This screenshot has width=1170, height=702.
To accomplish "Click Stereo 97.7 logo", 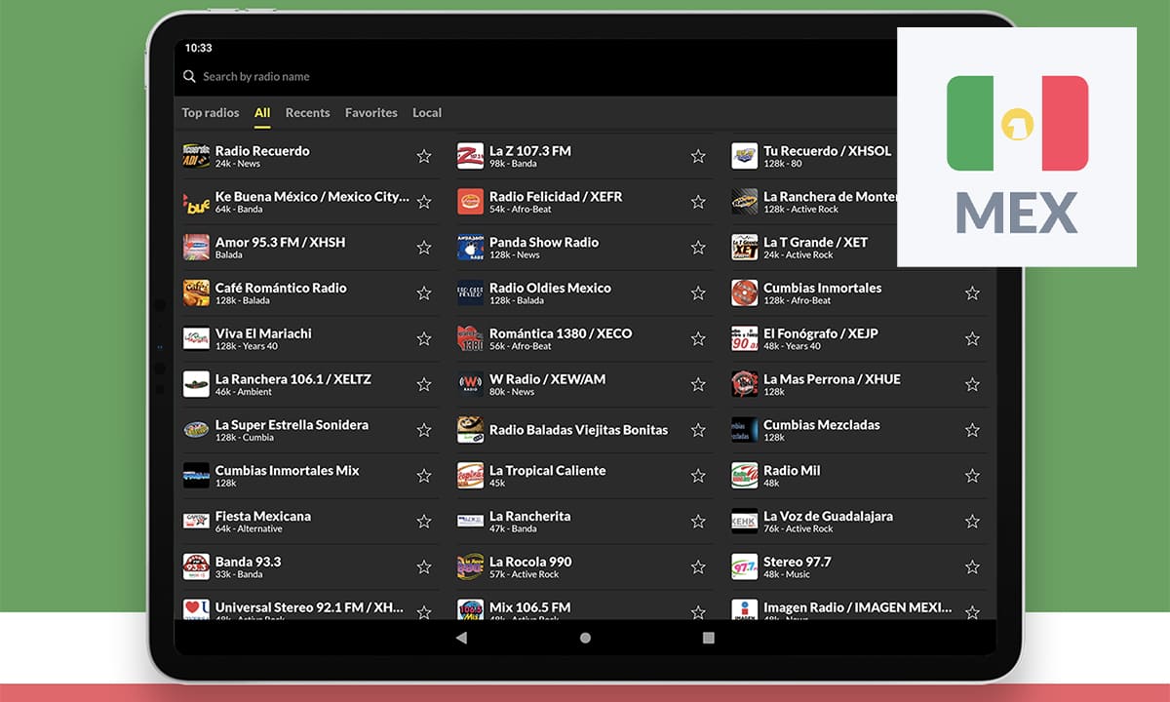I will click(745, 566).
